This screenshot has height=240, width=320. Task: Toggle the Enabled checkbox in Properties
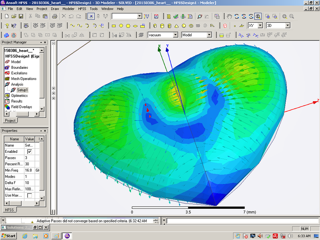tap(29, 152)
